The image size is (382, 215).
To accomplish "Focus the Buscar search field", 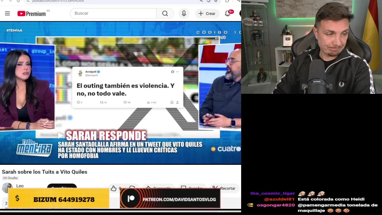I will pyautogui.click(x=113, y=13).
